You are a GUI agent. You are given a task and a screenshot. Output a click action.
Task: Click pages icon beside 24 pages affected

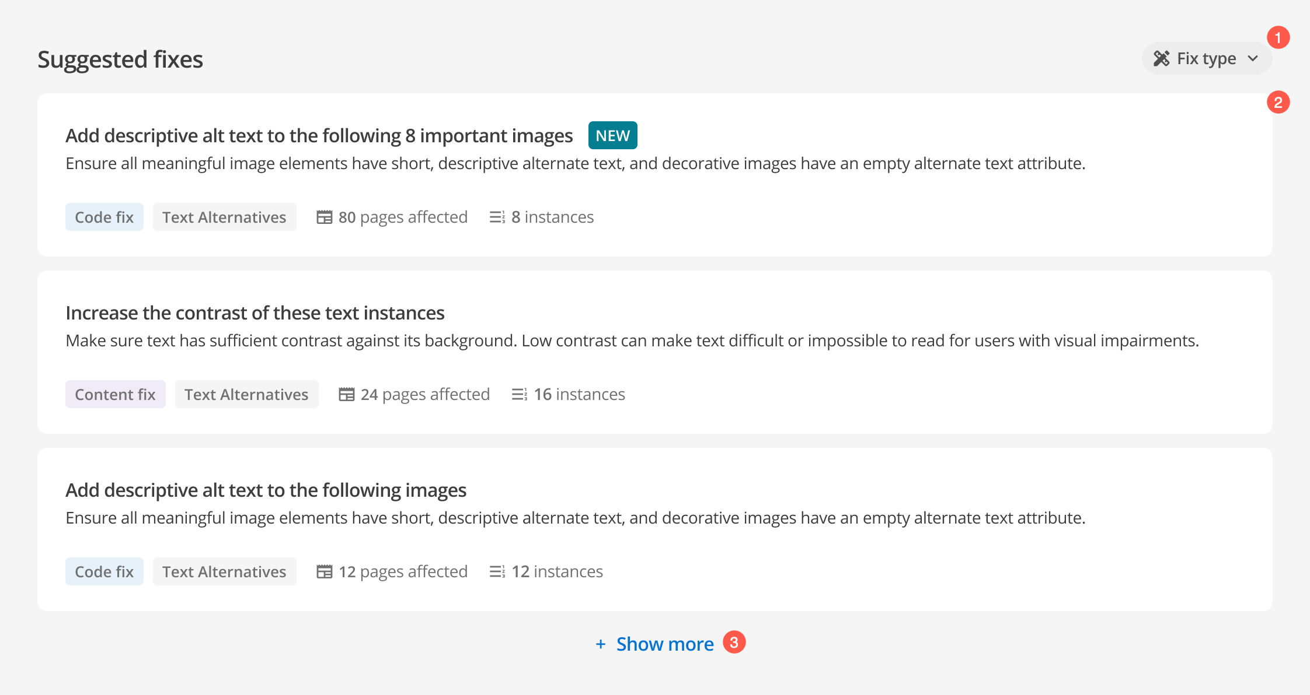347,394
